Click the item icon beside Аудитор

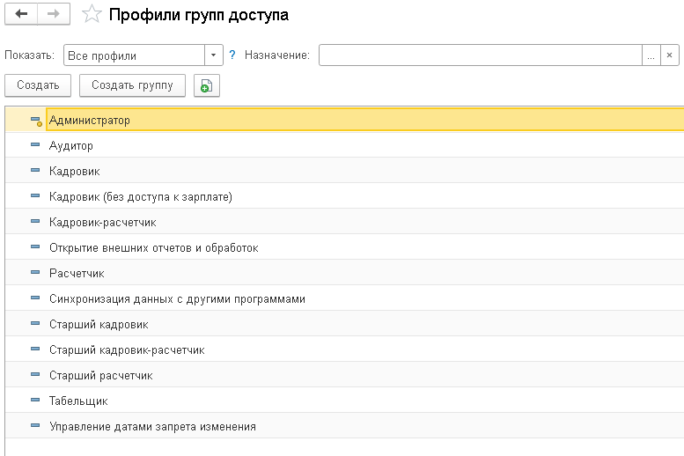tap(35, 145)
